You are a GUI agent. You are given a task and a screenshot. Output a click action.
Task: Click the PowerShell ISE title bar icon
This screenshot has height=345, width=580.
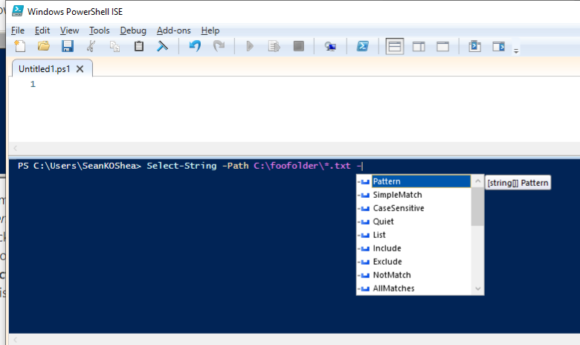coord(18,11)
